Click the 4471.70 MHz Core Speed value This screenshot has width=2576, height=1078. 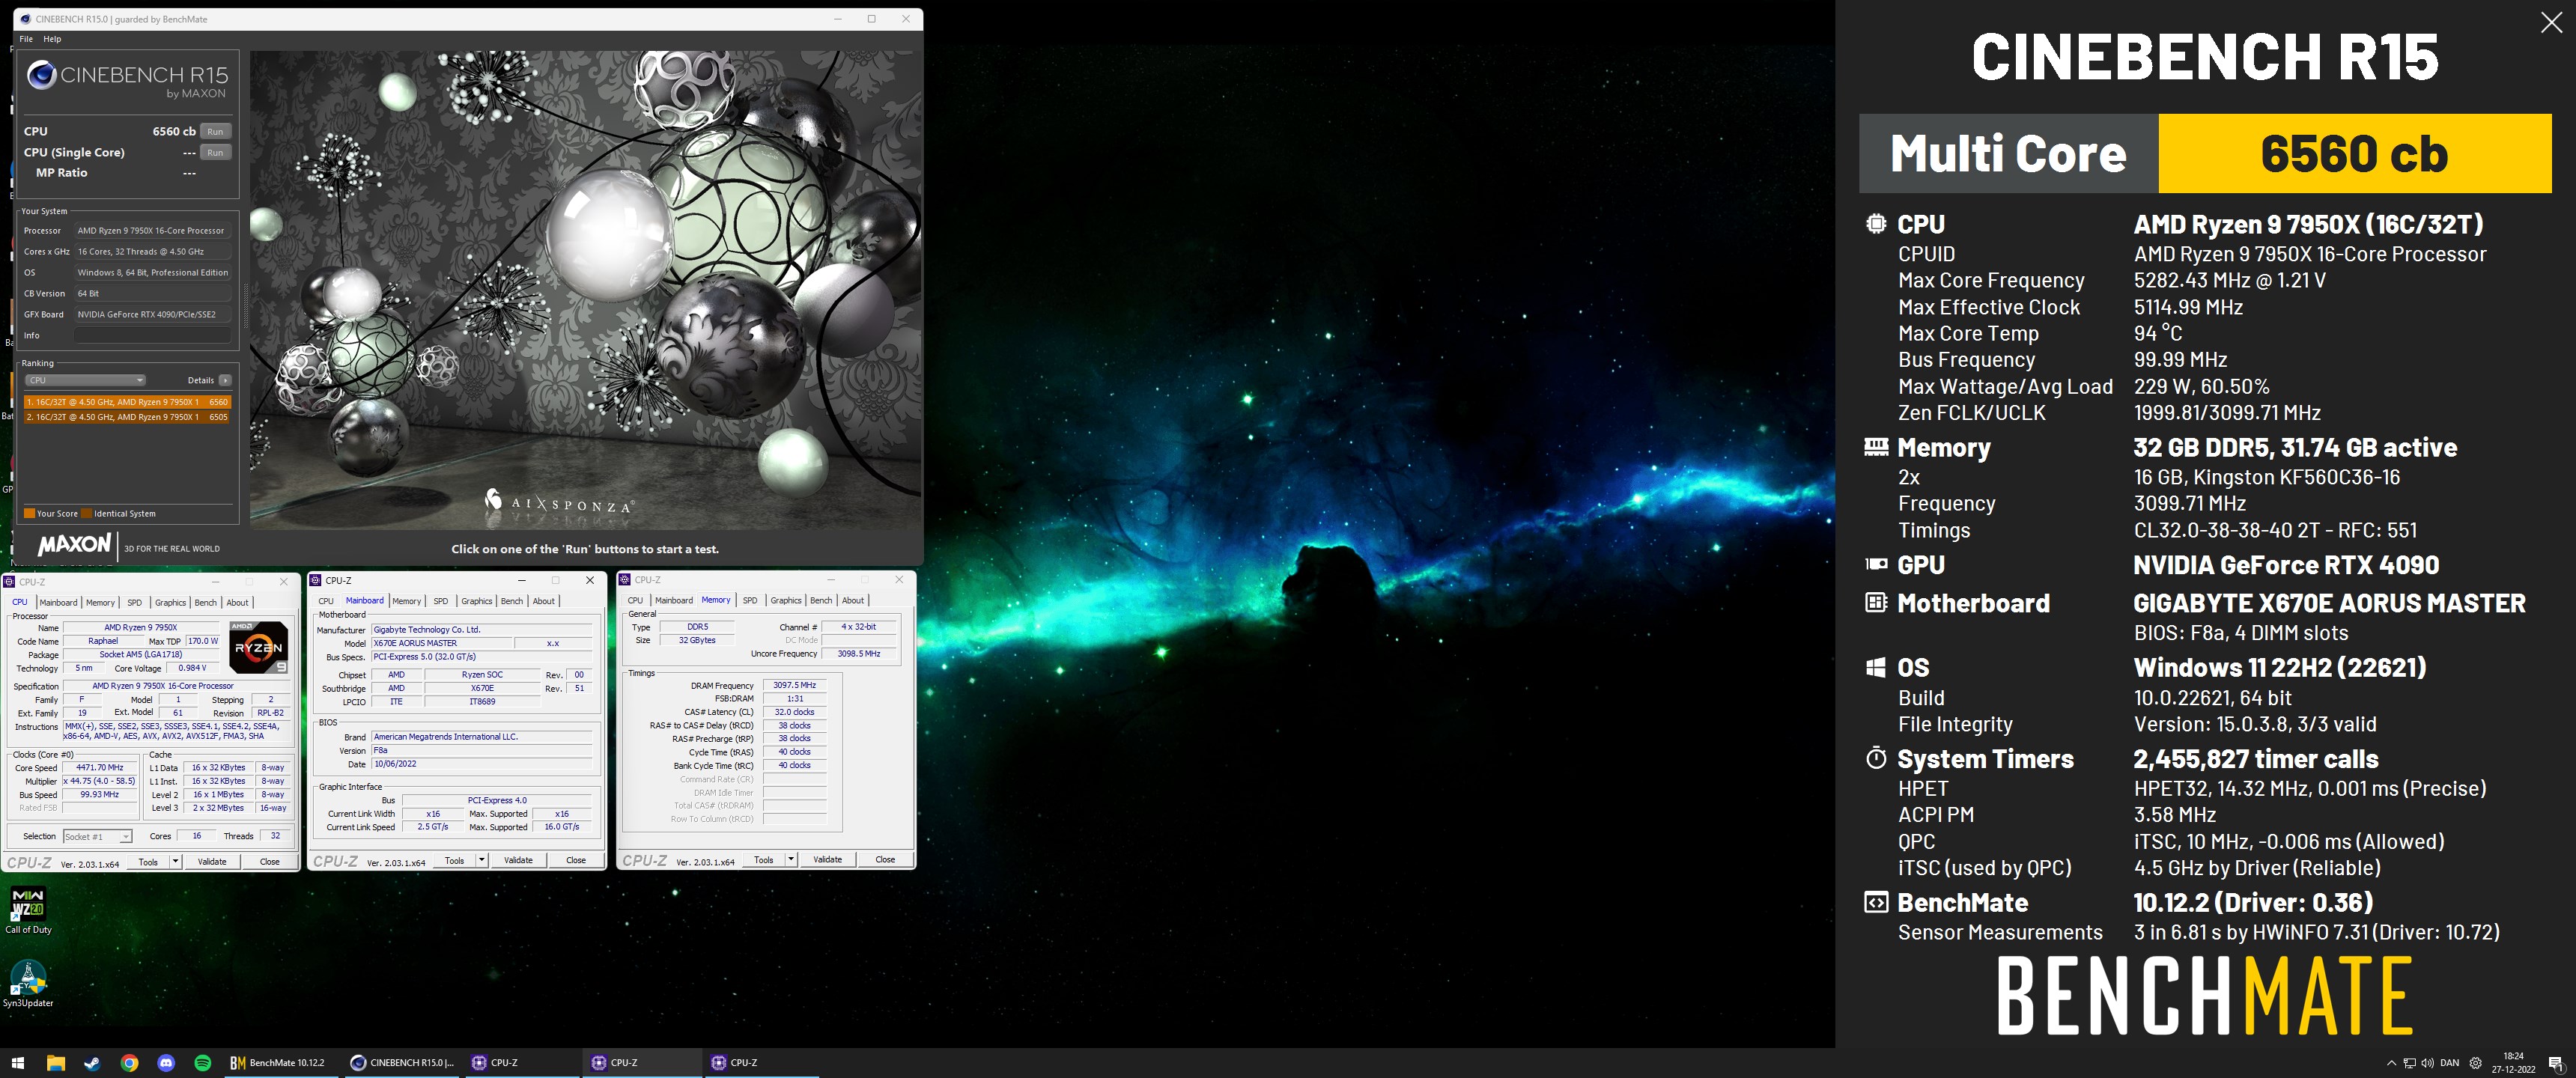(99, 767)
